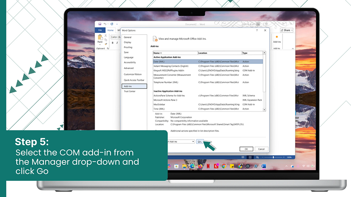Click the volume speaker icon in the system tray
351x197 pixels.
tap(308, 166)
